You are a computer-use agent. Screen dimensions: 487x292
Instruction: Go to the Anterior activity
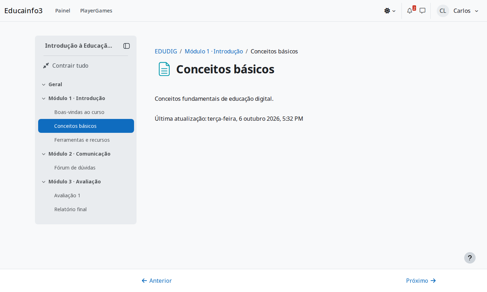[x=157, y=281]
